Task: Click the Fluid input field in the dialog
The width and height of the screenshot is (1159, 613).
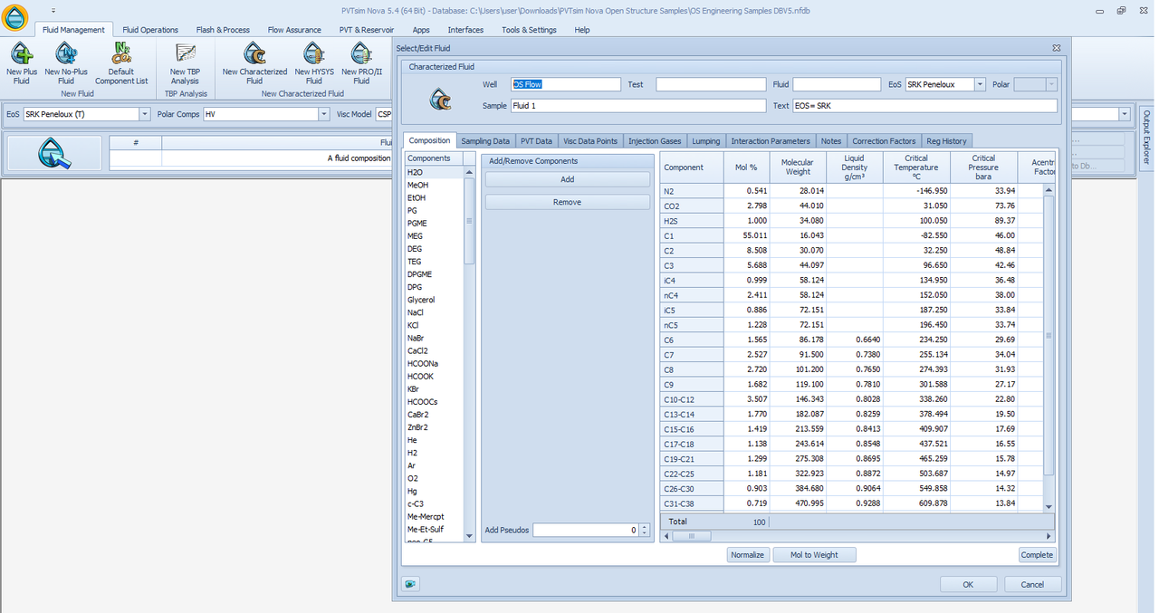Action: point(837,84)
